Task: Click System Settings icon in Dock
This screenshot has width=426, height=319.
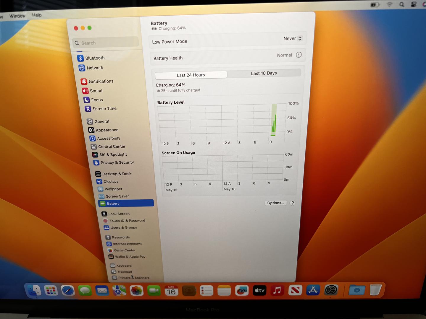Action: click(331, 290)
